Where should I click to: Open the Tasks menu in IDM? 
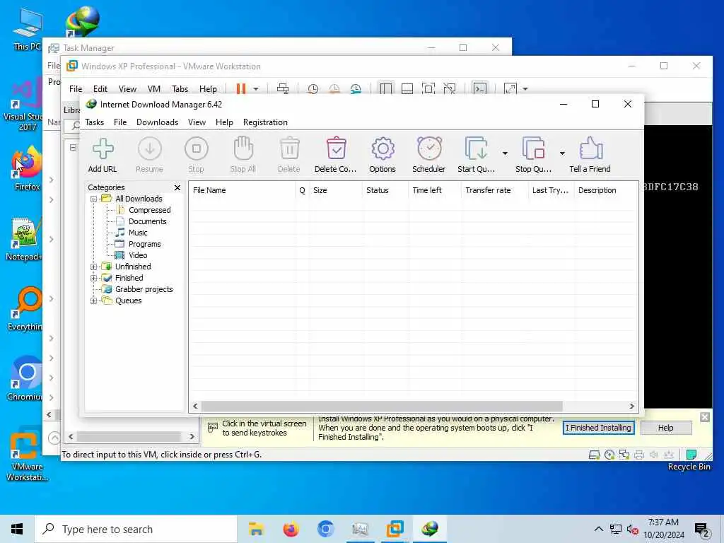94,122
